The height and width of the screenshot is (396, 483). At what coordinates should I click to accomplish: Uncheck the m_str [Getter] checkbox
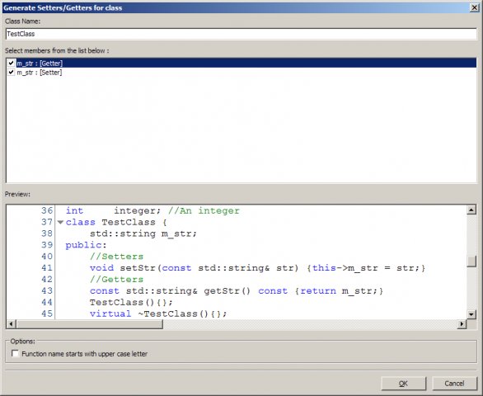pos(11,63)
